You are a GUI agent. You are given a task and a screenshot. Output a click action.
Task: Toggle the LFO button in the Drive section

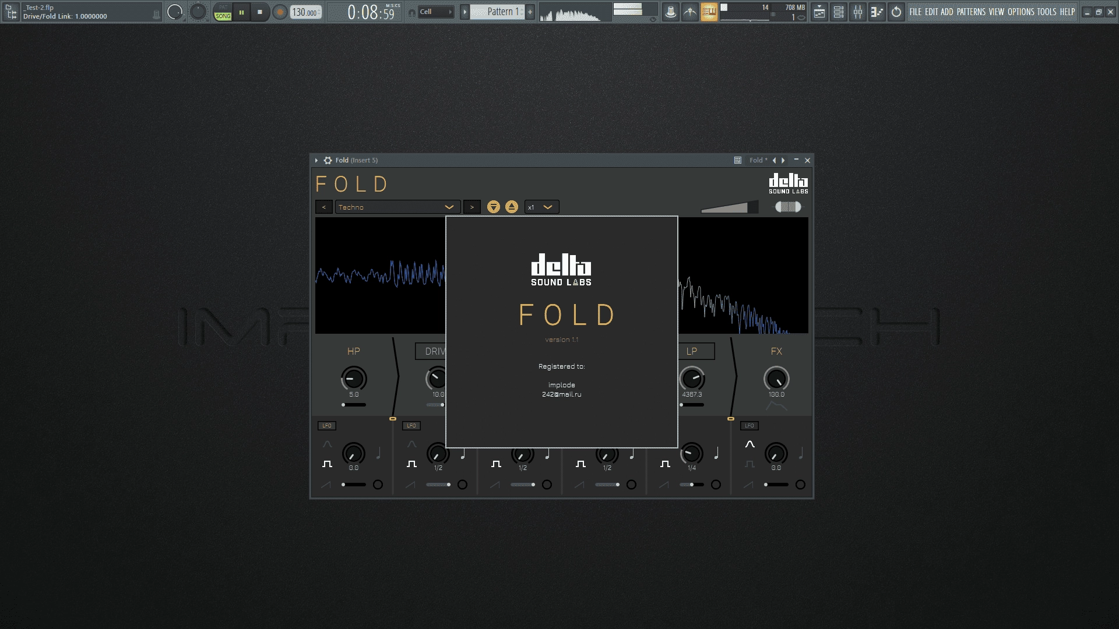click(411, 426)
